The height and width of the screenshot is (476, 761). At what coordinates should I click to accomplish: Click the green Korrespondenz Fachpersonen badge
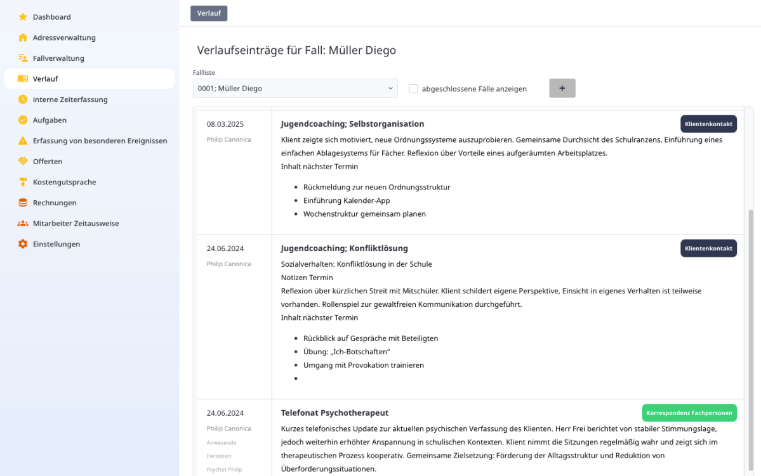(x=689, y=413)
